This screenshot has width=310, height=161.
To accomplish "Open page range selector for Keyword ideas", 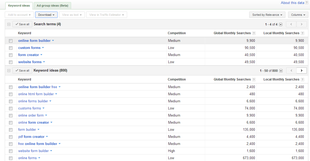I will [281, 71].
